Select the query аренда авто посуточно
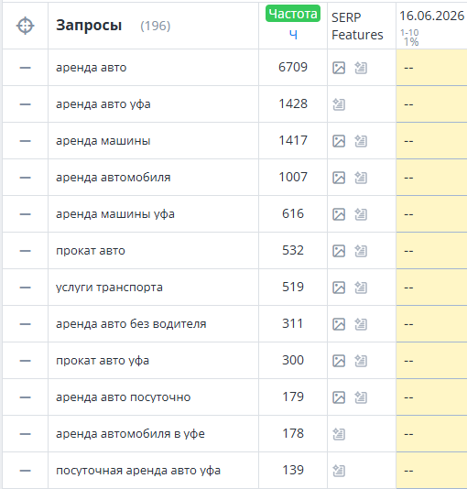The image size is (467, 489). tap(123, 397)
